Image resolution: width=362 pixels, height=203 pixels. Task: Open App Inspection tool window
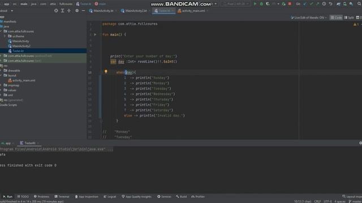click(87, 197)
